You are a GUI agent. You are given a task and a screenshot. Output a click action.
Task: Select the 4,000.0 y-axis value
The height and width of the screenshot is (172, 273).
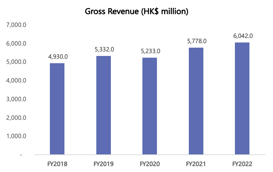(x=16, y=80)
